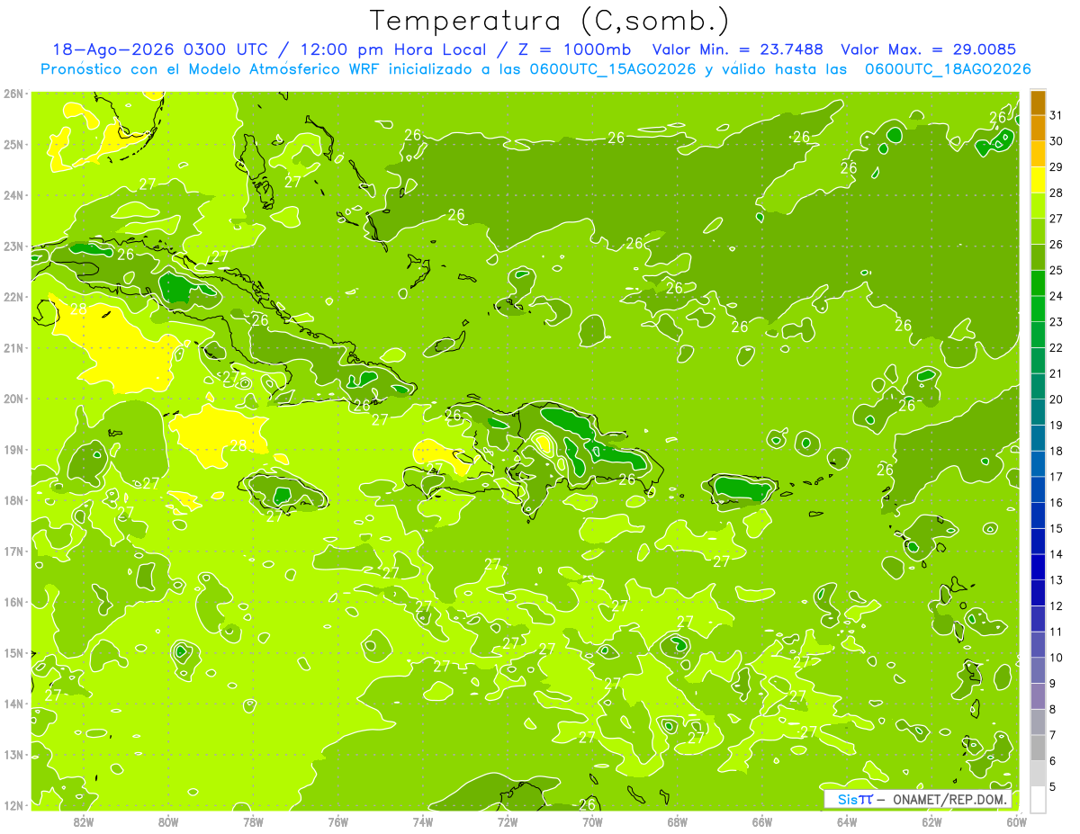Image resolution: width=1080 pixels, height=834 pixels.
Task: Click the '60W' longitude axis label
Action: point(1017,821)
